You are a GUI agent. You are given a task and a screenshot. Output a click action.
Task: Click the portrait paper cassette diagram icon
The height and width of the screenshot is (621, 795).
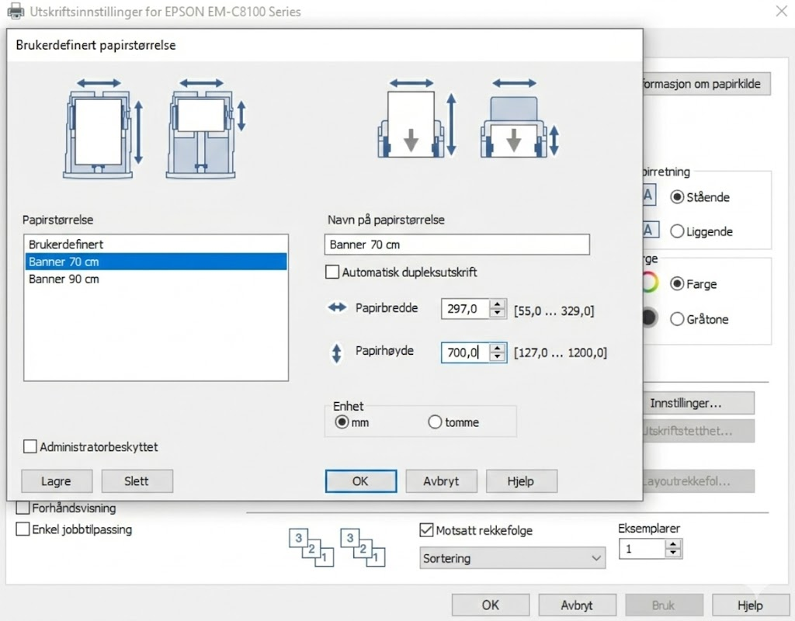[99, 130]
